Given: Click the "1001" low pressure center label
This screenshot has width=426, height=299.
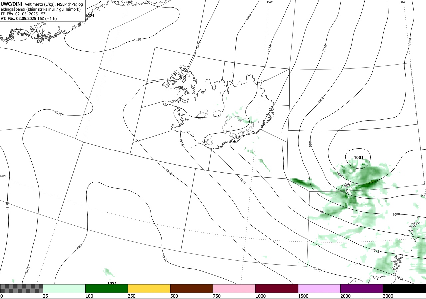Looking at the screenshot, I should (358, 157).
